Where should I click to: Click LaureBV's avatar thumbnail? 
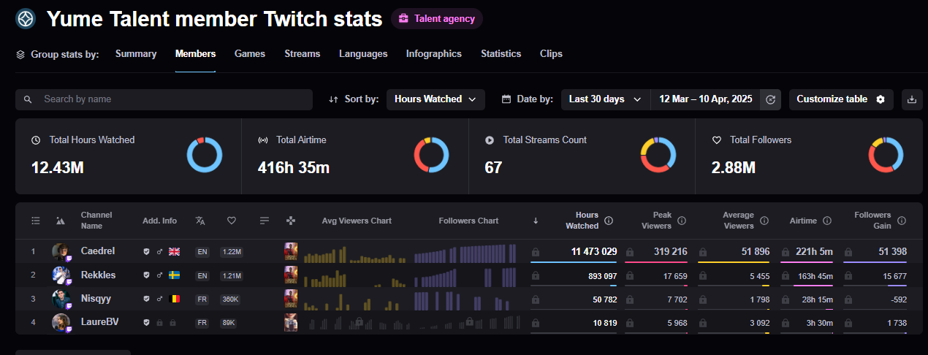coord(61,323)
